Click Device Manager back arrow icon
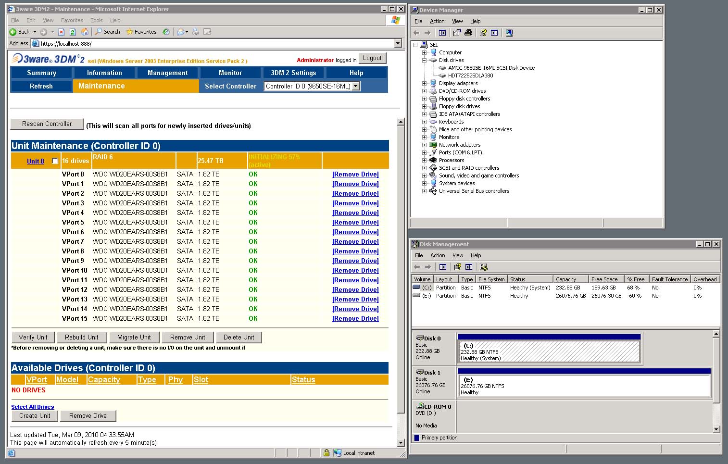The image size is (728, 464). coord(416,33)
